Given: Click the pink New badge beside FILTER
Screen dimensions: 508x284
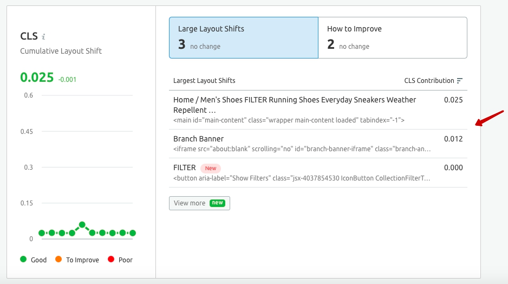Looking at the screenshot, I should pyautogui.click(x=210, y=168).
